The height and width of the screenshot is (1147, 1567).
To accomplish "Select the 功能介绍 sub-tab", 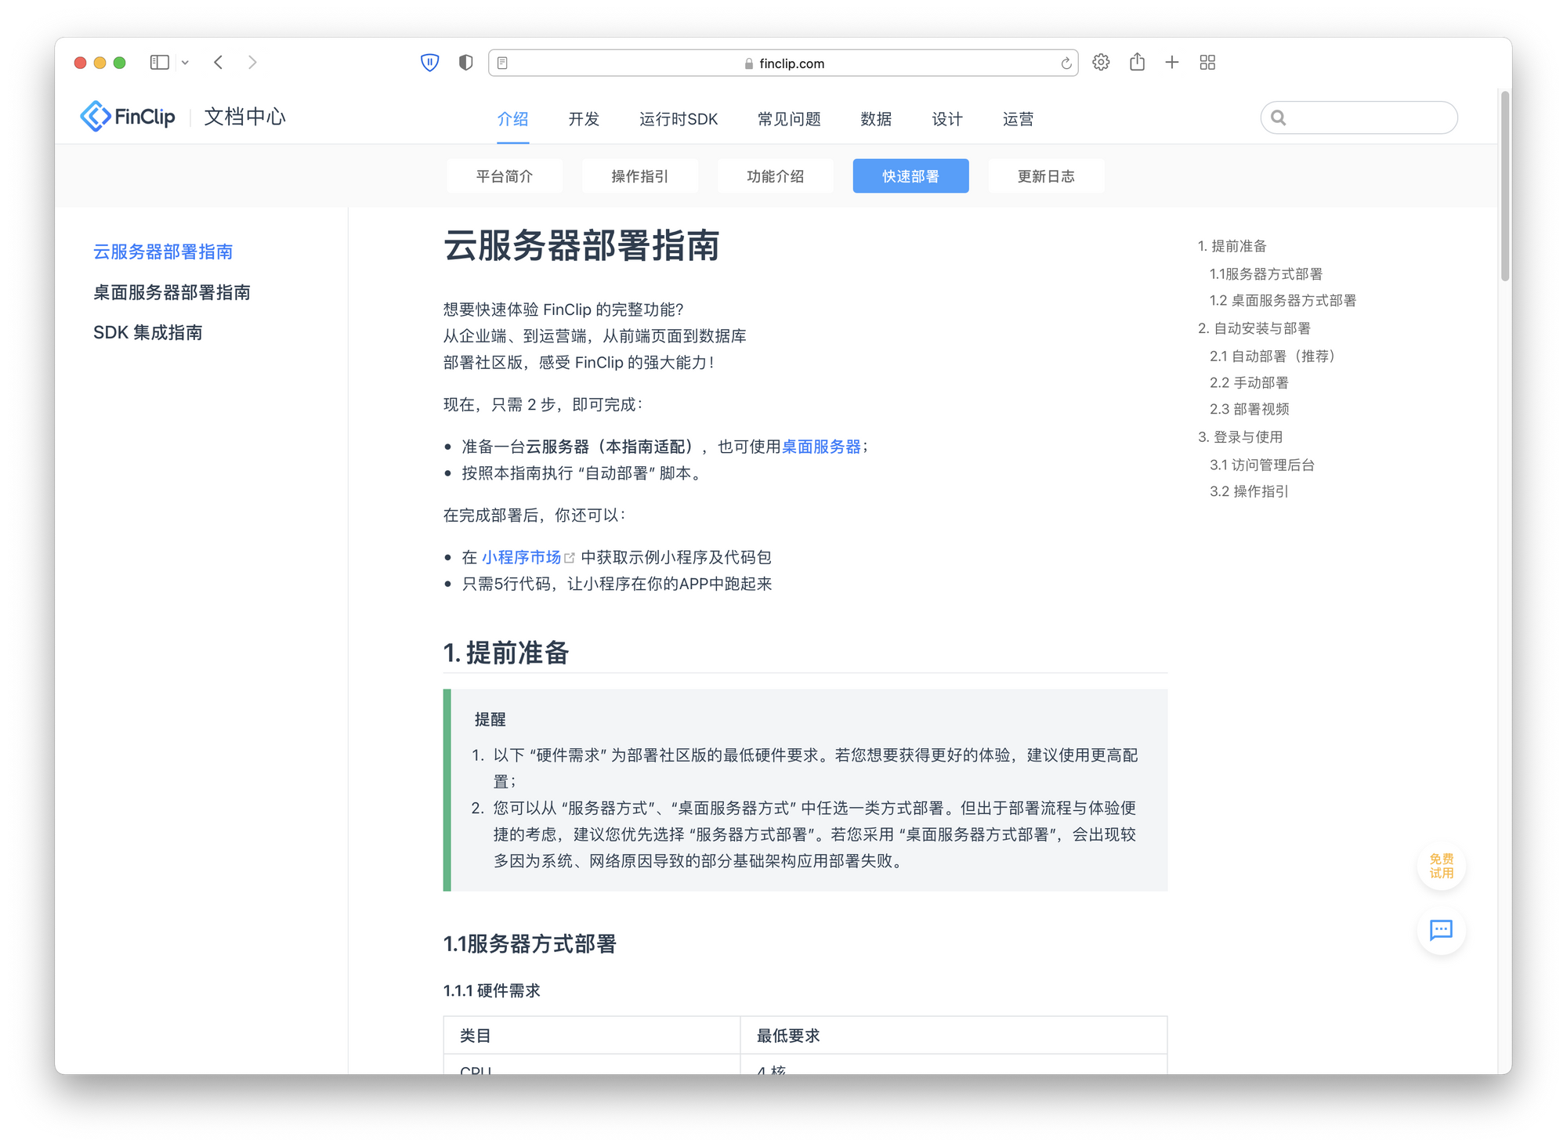I will pos(776,176).
